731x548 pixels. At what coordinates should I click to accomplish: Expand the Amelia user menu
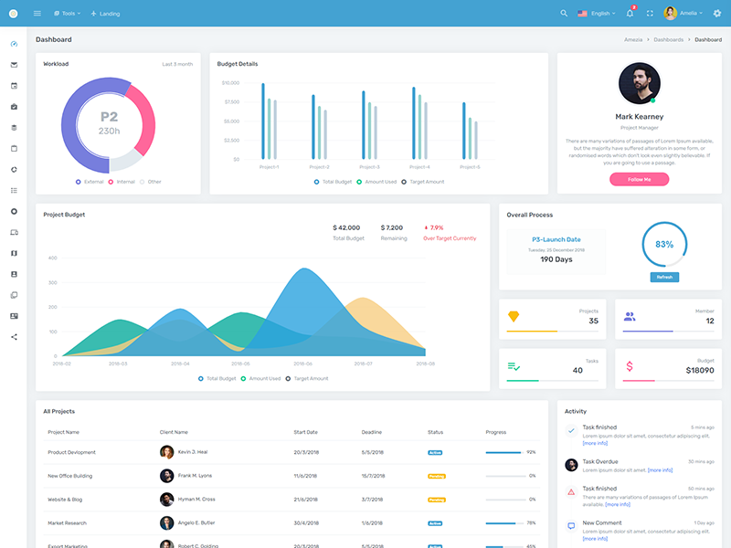[x=683, y=14]
